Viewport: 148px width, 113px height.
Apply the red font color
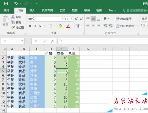tap(68, 26)
